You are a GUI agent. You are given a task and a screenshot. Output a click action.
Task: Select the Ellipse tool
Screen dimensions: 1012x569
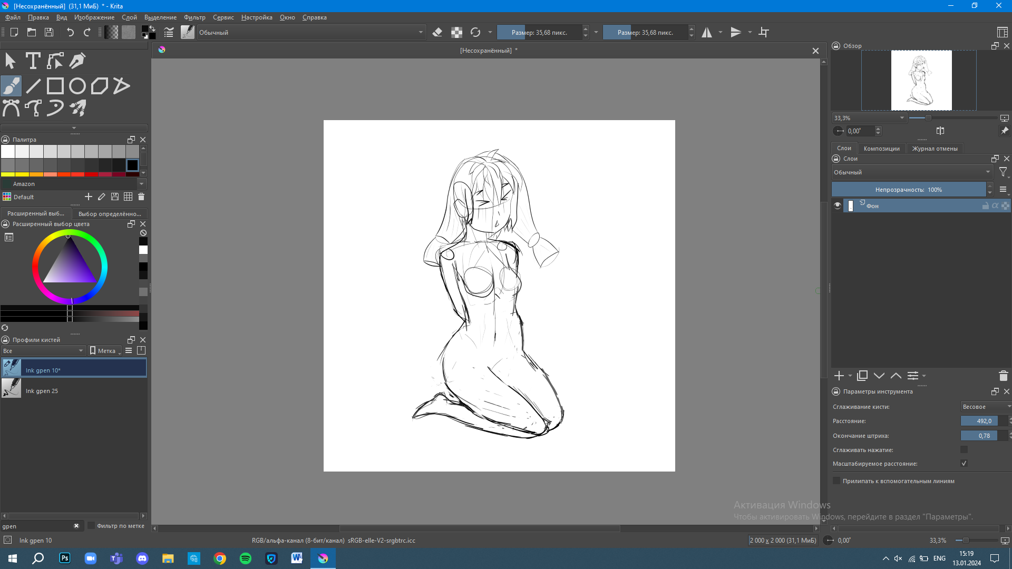click(x=77, y=86)
